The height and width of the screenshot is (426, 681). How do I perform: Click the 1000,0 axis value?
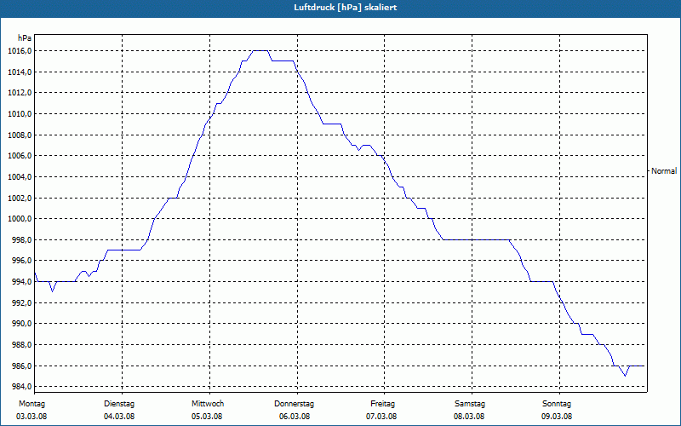click(20, 219)
